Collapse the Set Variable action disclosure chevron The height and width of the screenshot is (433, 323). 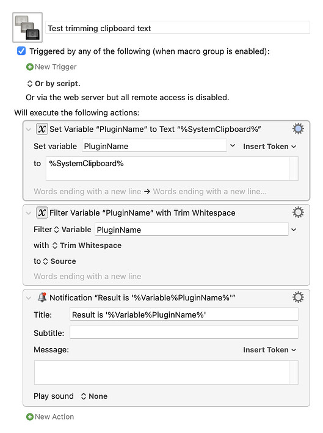pyautogui.click(x=29, y=129)
